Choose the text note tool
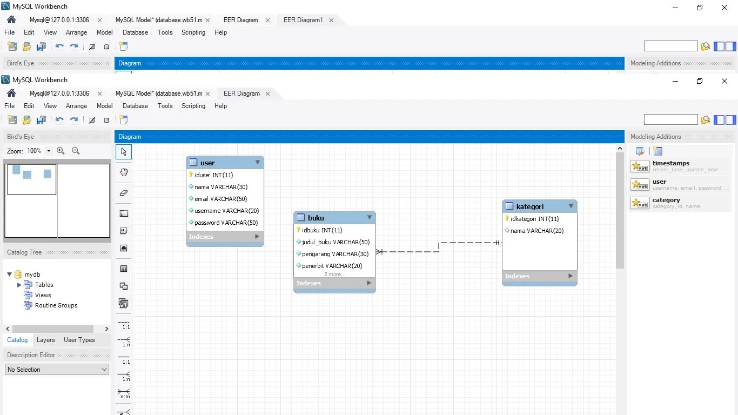 (124, 231)
